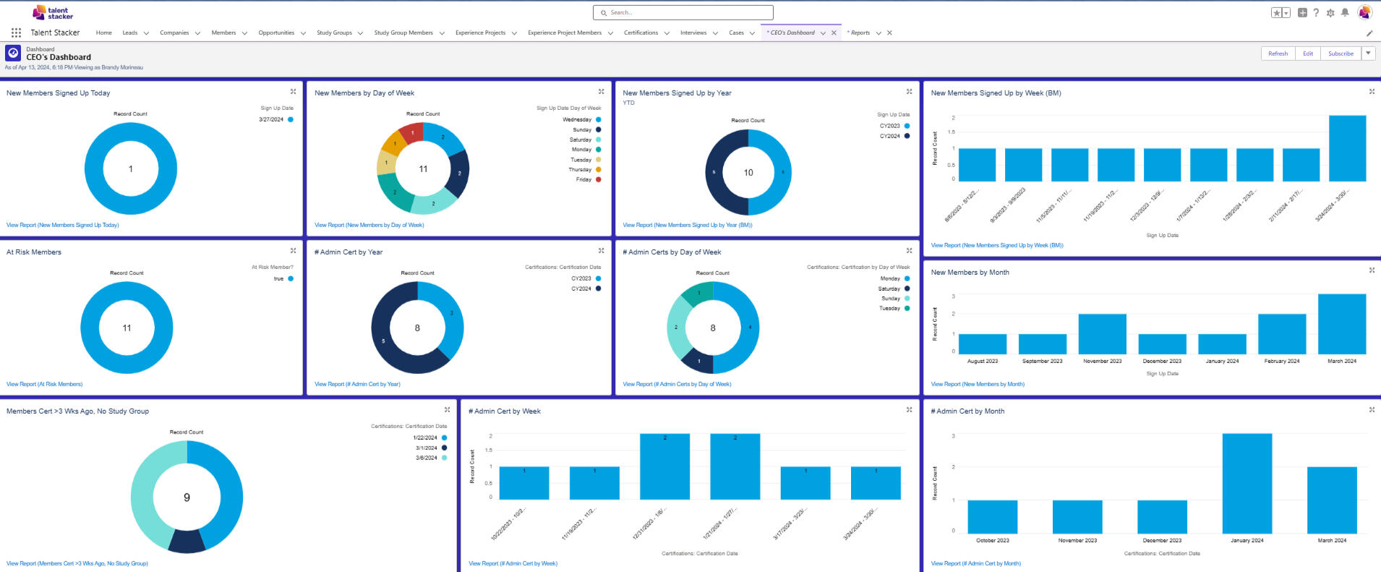Open the Help question mark icon
Image resolution: width=1381 pixels, height=572 pixels.
click(1316, 13)
